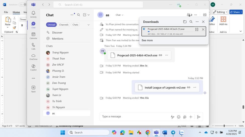Select the Channels filter pill
This screenshot has width=245, height=137.
click(64, 25)
